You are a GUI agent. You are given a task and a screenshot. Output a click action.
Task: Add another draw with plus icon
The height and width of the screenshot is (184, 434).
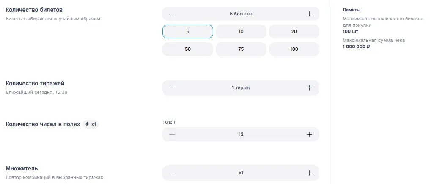(309, 88)
